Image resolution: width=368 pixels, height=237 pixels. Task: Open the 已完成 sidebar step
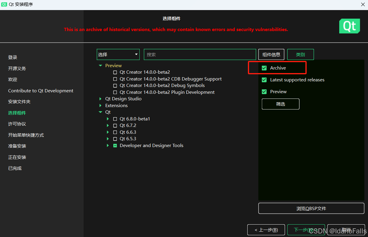[15, 168]
